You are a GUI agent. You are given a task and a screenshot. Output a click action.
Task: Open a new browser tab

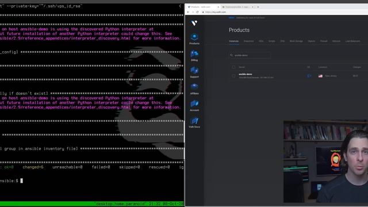(x=258, y=7)
